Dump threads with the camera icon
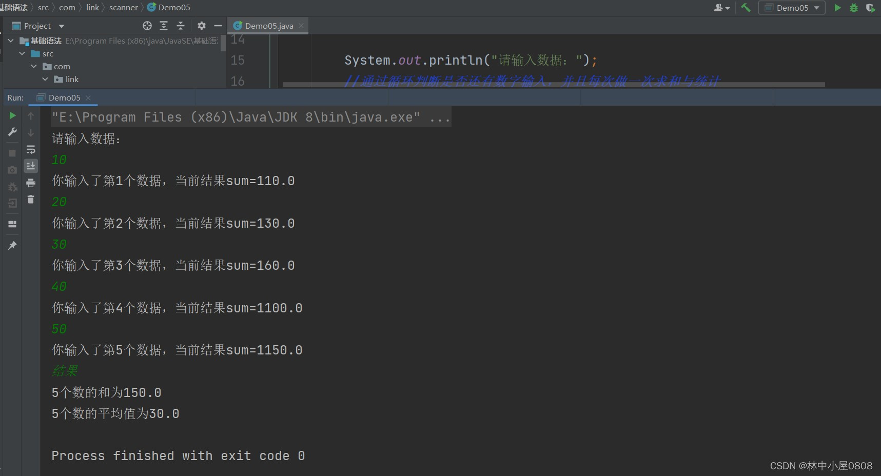The height and width of the screenshot is (476, 881). [x=12, y=170]
